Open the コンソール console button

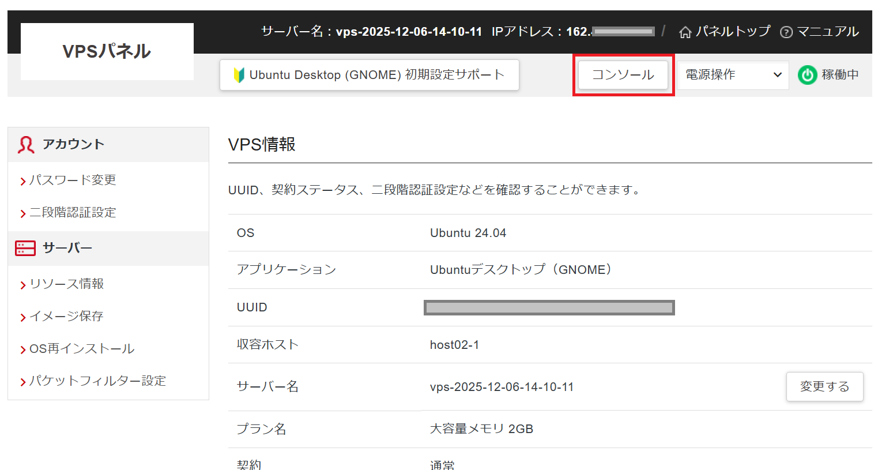point(623,75)
